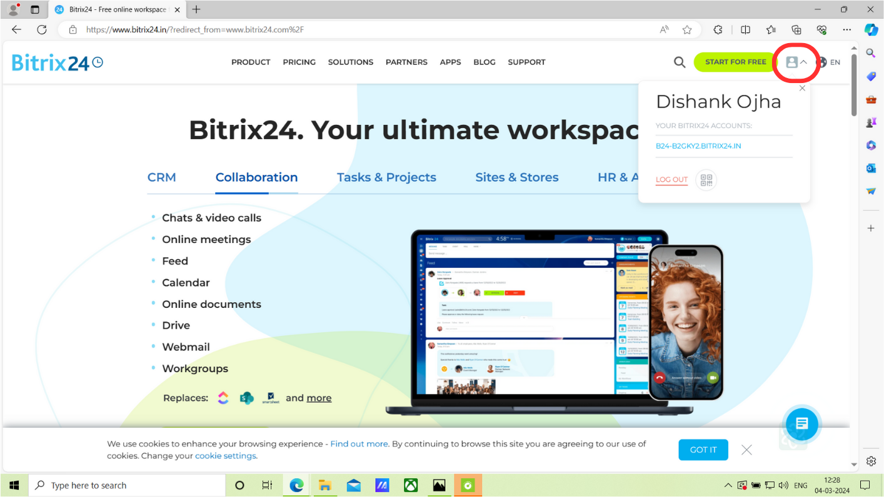Click the sidebar settings gear icon

point(871,461)
